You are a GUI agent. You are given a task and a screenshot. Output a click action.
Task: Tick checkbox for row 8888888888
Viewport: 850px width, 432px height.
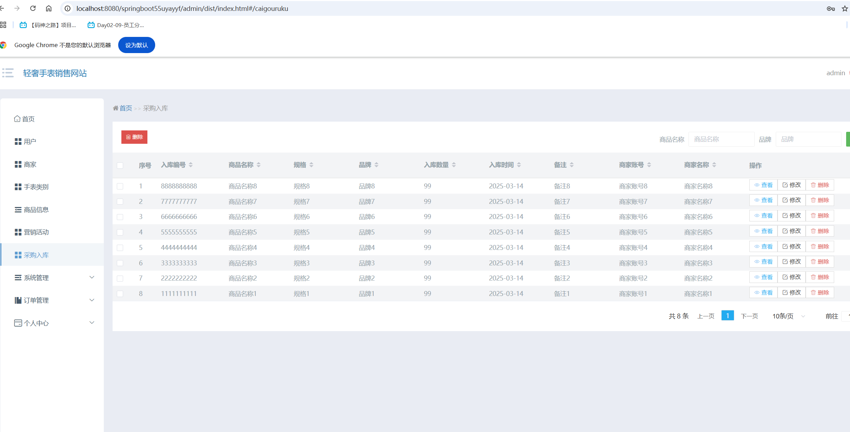[x=120, y=186]
